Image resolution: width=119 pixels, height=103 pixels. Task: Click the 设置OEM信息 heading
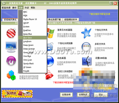[x=101, y=58]
